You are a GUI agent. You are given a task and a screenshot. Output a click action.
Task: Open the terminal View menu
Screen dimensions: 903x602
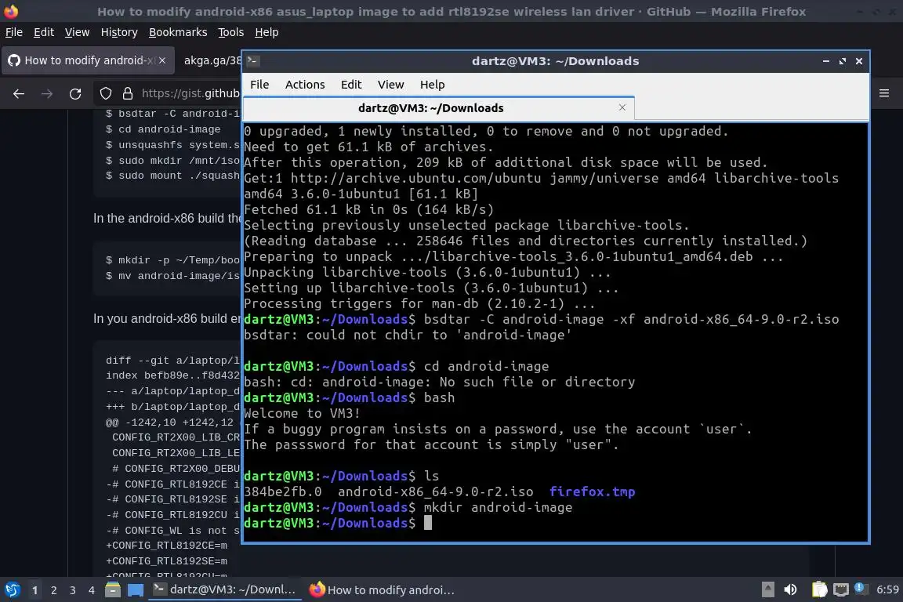[x=390, y=85]
